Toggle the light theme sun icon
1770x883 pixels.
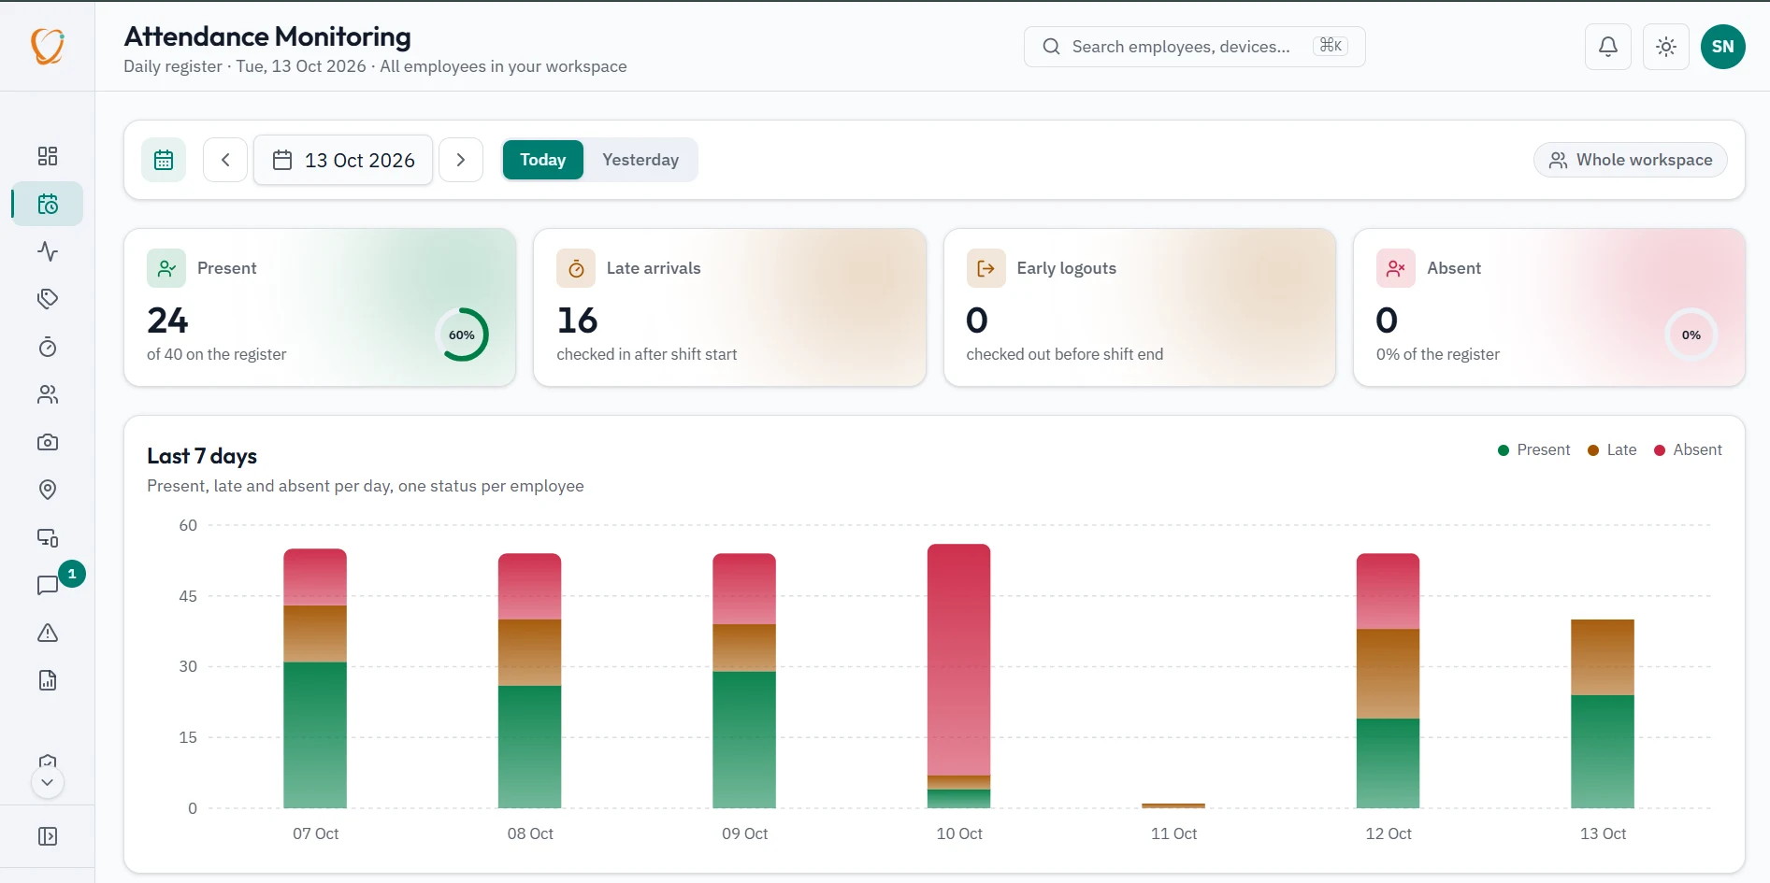(x=1666, y=47)
